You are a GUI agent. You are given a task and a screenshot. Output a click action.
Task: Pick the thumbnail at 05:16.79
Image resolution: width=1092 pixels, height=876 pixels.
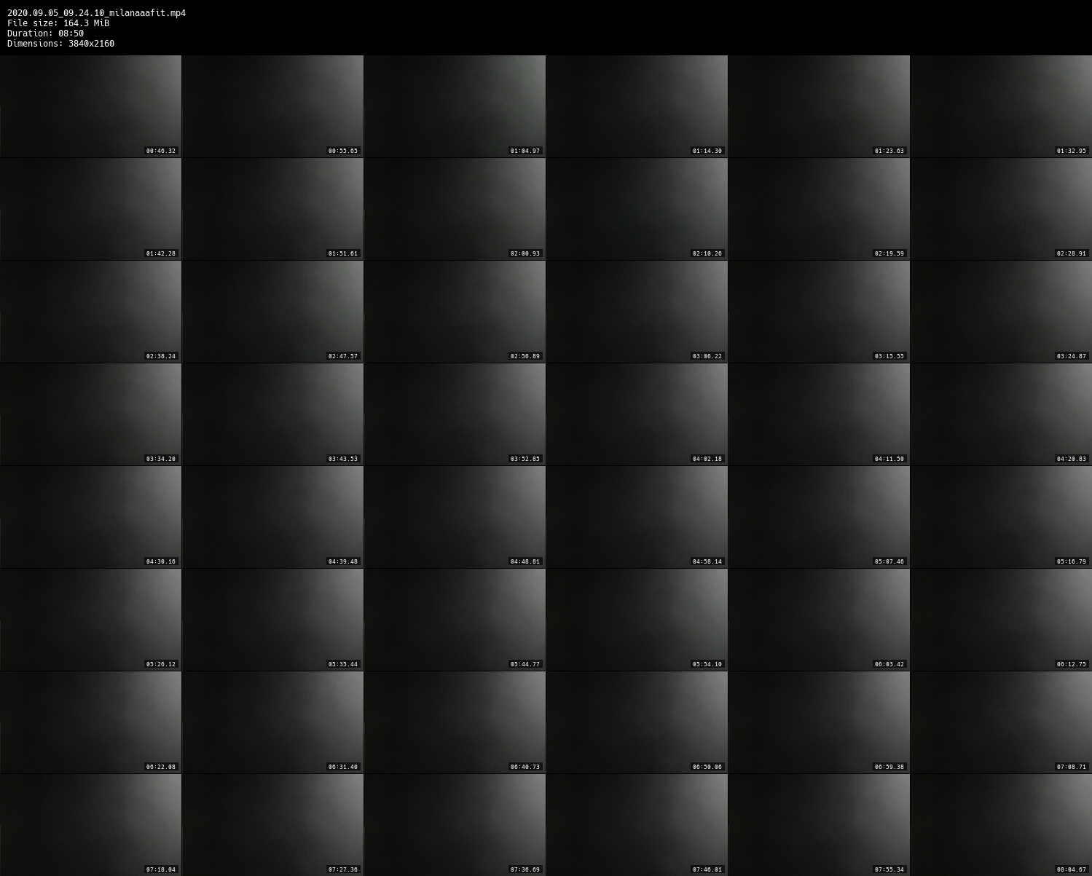click(x=1001, y=517)
